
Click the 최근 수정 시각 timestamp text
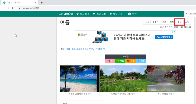pyautogui.click(x=176, y=27)
